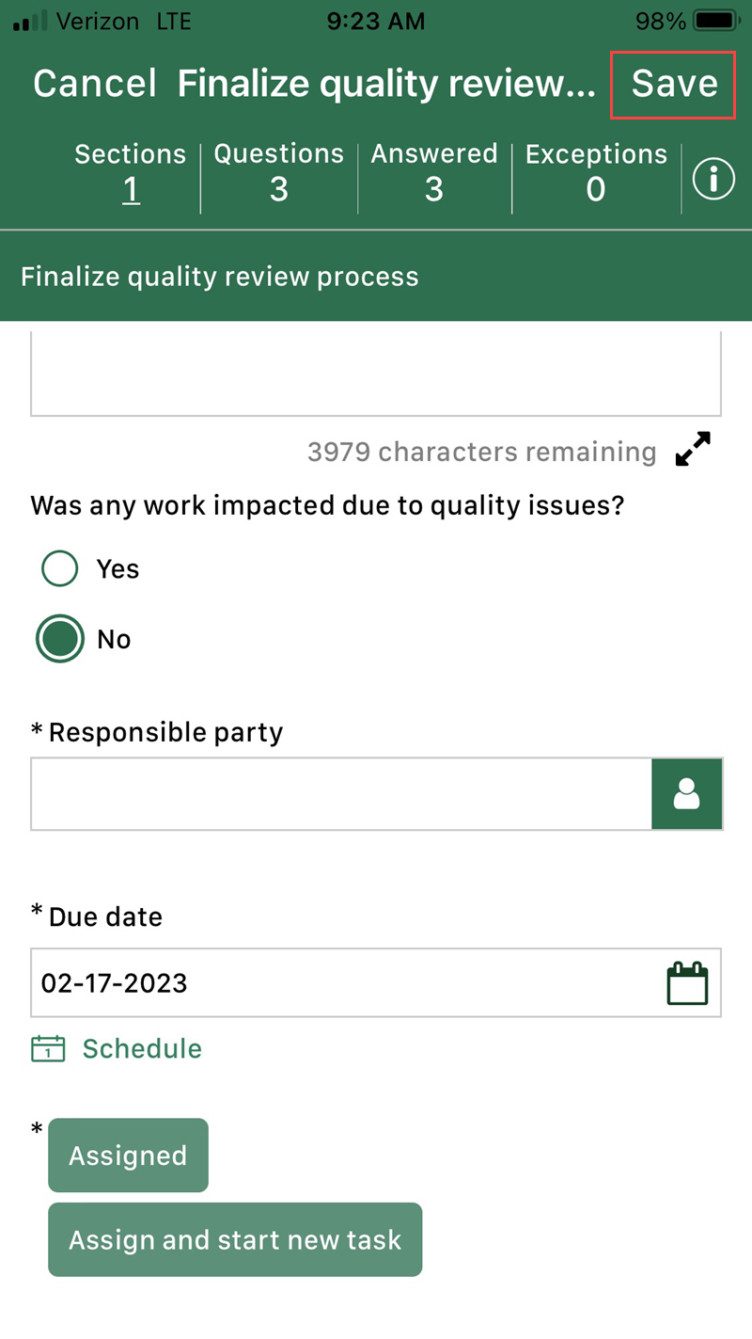View the Exceptions count tab
This screenshot has width=752, height=1339.
coord(596,173)
